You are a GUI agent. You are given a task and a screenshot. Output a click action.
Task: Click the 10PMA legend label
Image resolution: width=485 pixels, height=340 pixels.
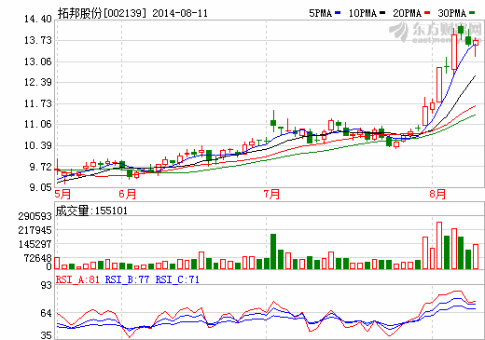363,13
